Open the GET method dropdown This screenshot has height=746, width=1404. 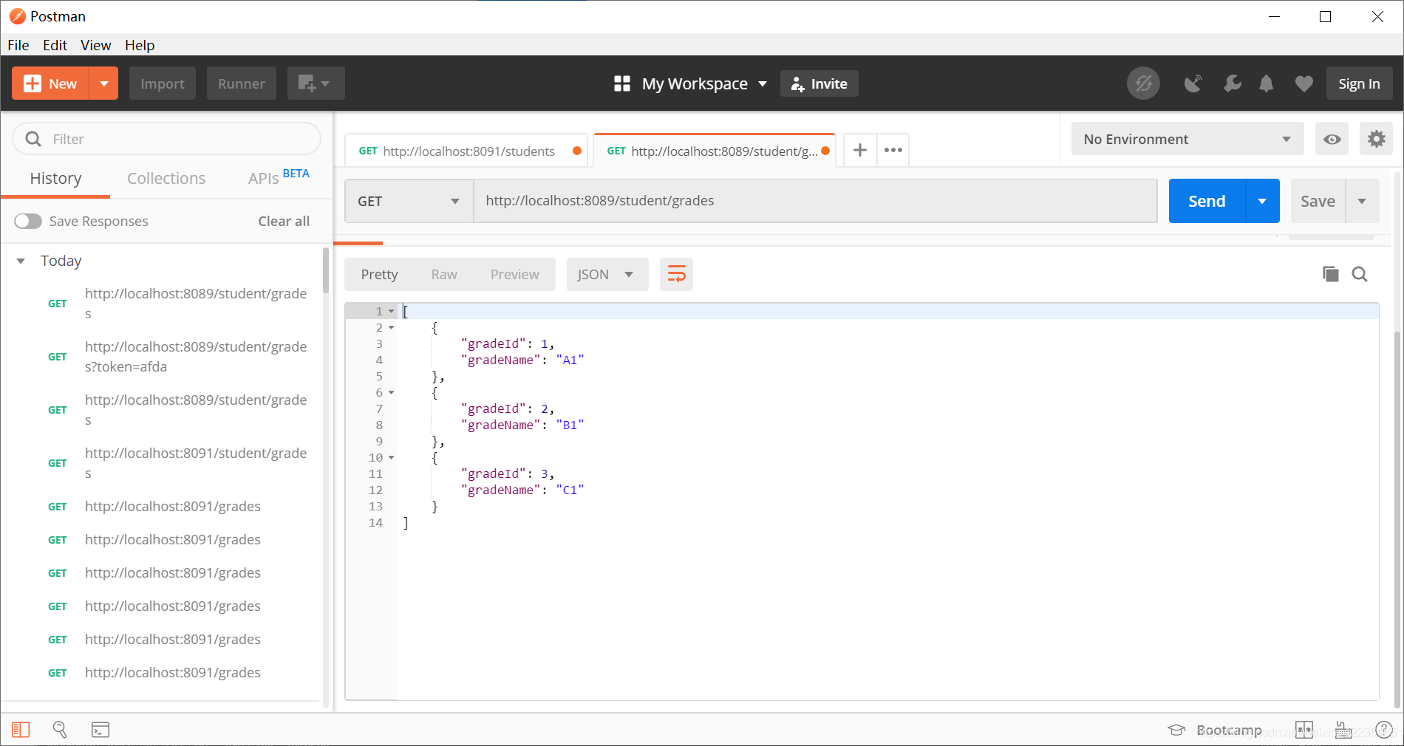coord(409,201)
